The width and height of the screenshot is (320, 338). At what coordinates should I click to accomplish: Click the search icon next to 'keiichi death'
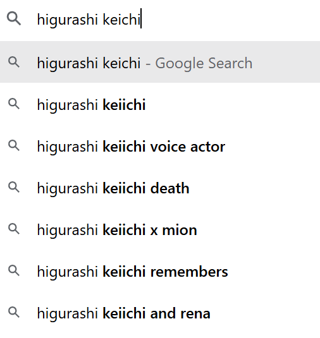(x=14, y=187)
